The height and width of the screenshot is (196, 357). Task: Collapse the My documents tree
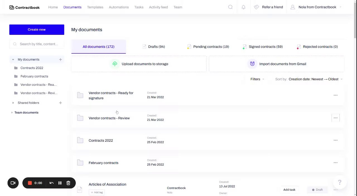[x=13, y=60]
